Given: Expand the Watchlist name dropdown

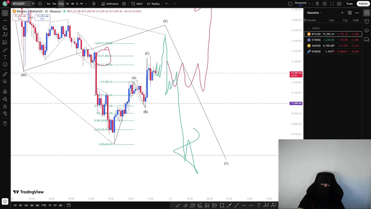Looking at the screenshot, I should [x=315, y=13].
